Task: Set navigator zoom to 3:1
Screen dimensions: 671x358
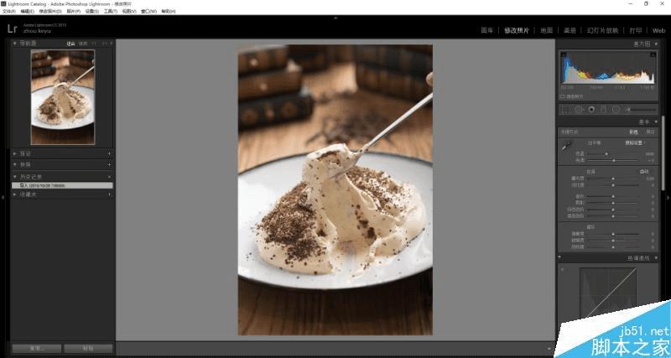Action: [x=106, y=44]
